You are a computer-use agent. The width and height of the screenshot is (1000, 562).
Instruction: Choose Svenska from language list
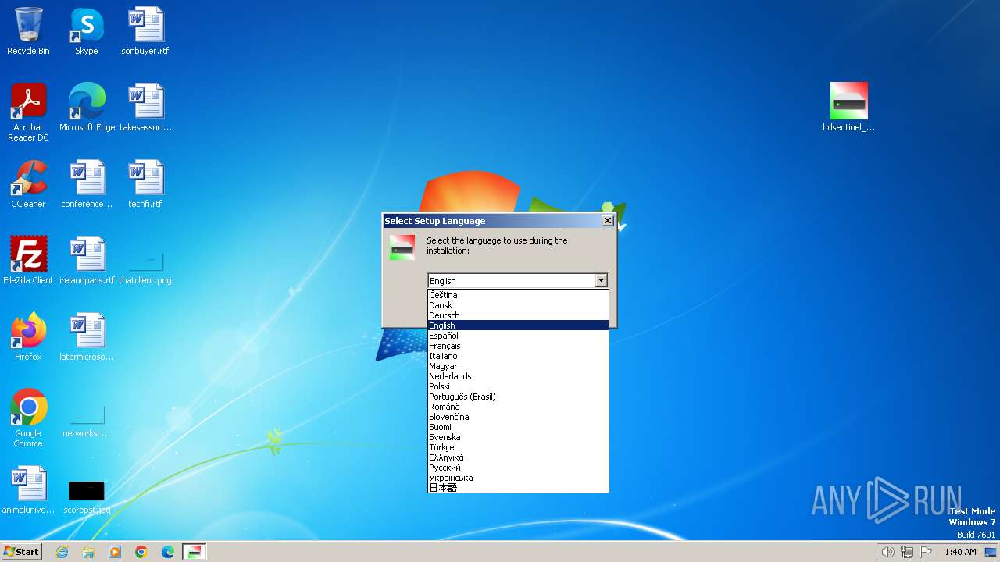point(518,437)
